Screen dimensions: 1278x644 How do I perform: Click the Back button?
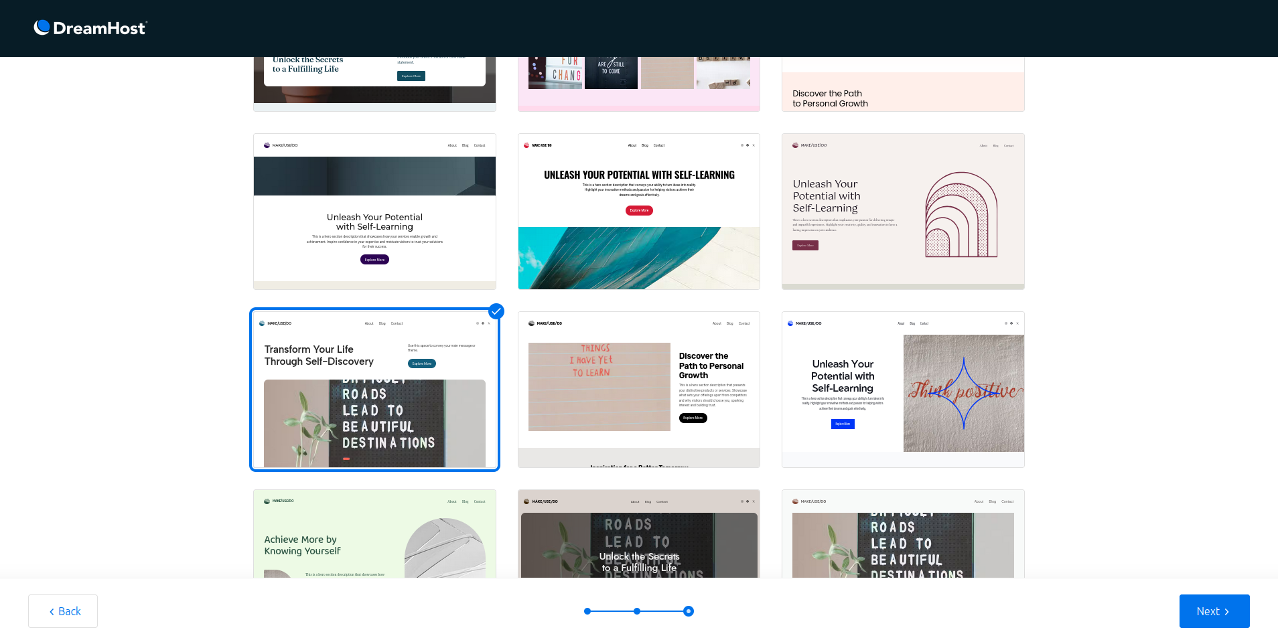(62, 611)
